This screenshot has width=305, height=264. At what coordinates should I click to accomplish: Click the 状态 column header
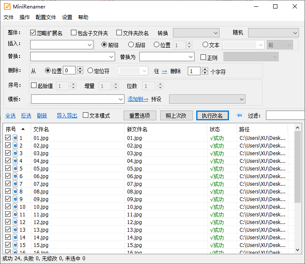[x=222, y=129]
